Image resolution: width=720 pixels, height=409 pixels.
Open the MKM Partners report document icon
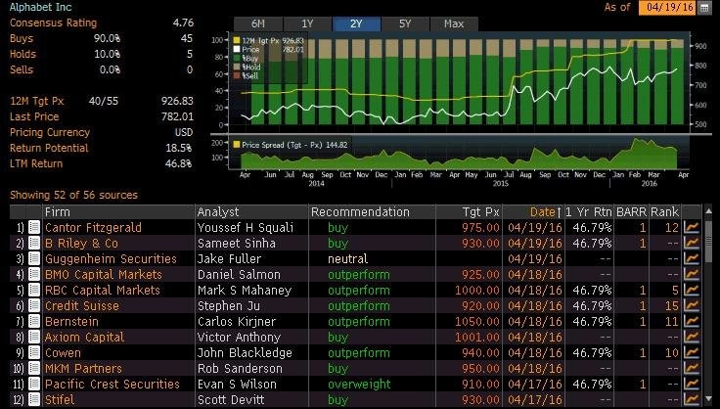click(34, 368)
